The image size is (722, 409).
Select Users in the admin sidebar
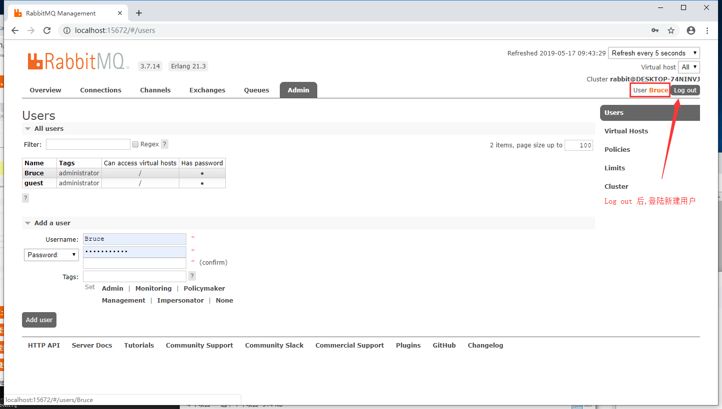650,113
